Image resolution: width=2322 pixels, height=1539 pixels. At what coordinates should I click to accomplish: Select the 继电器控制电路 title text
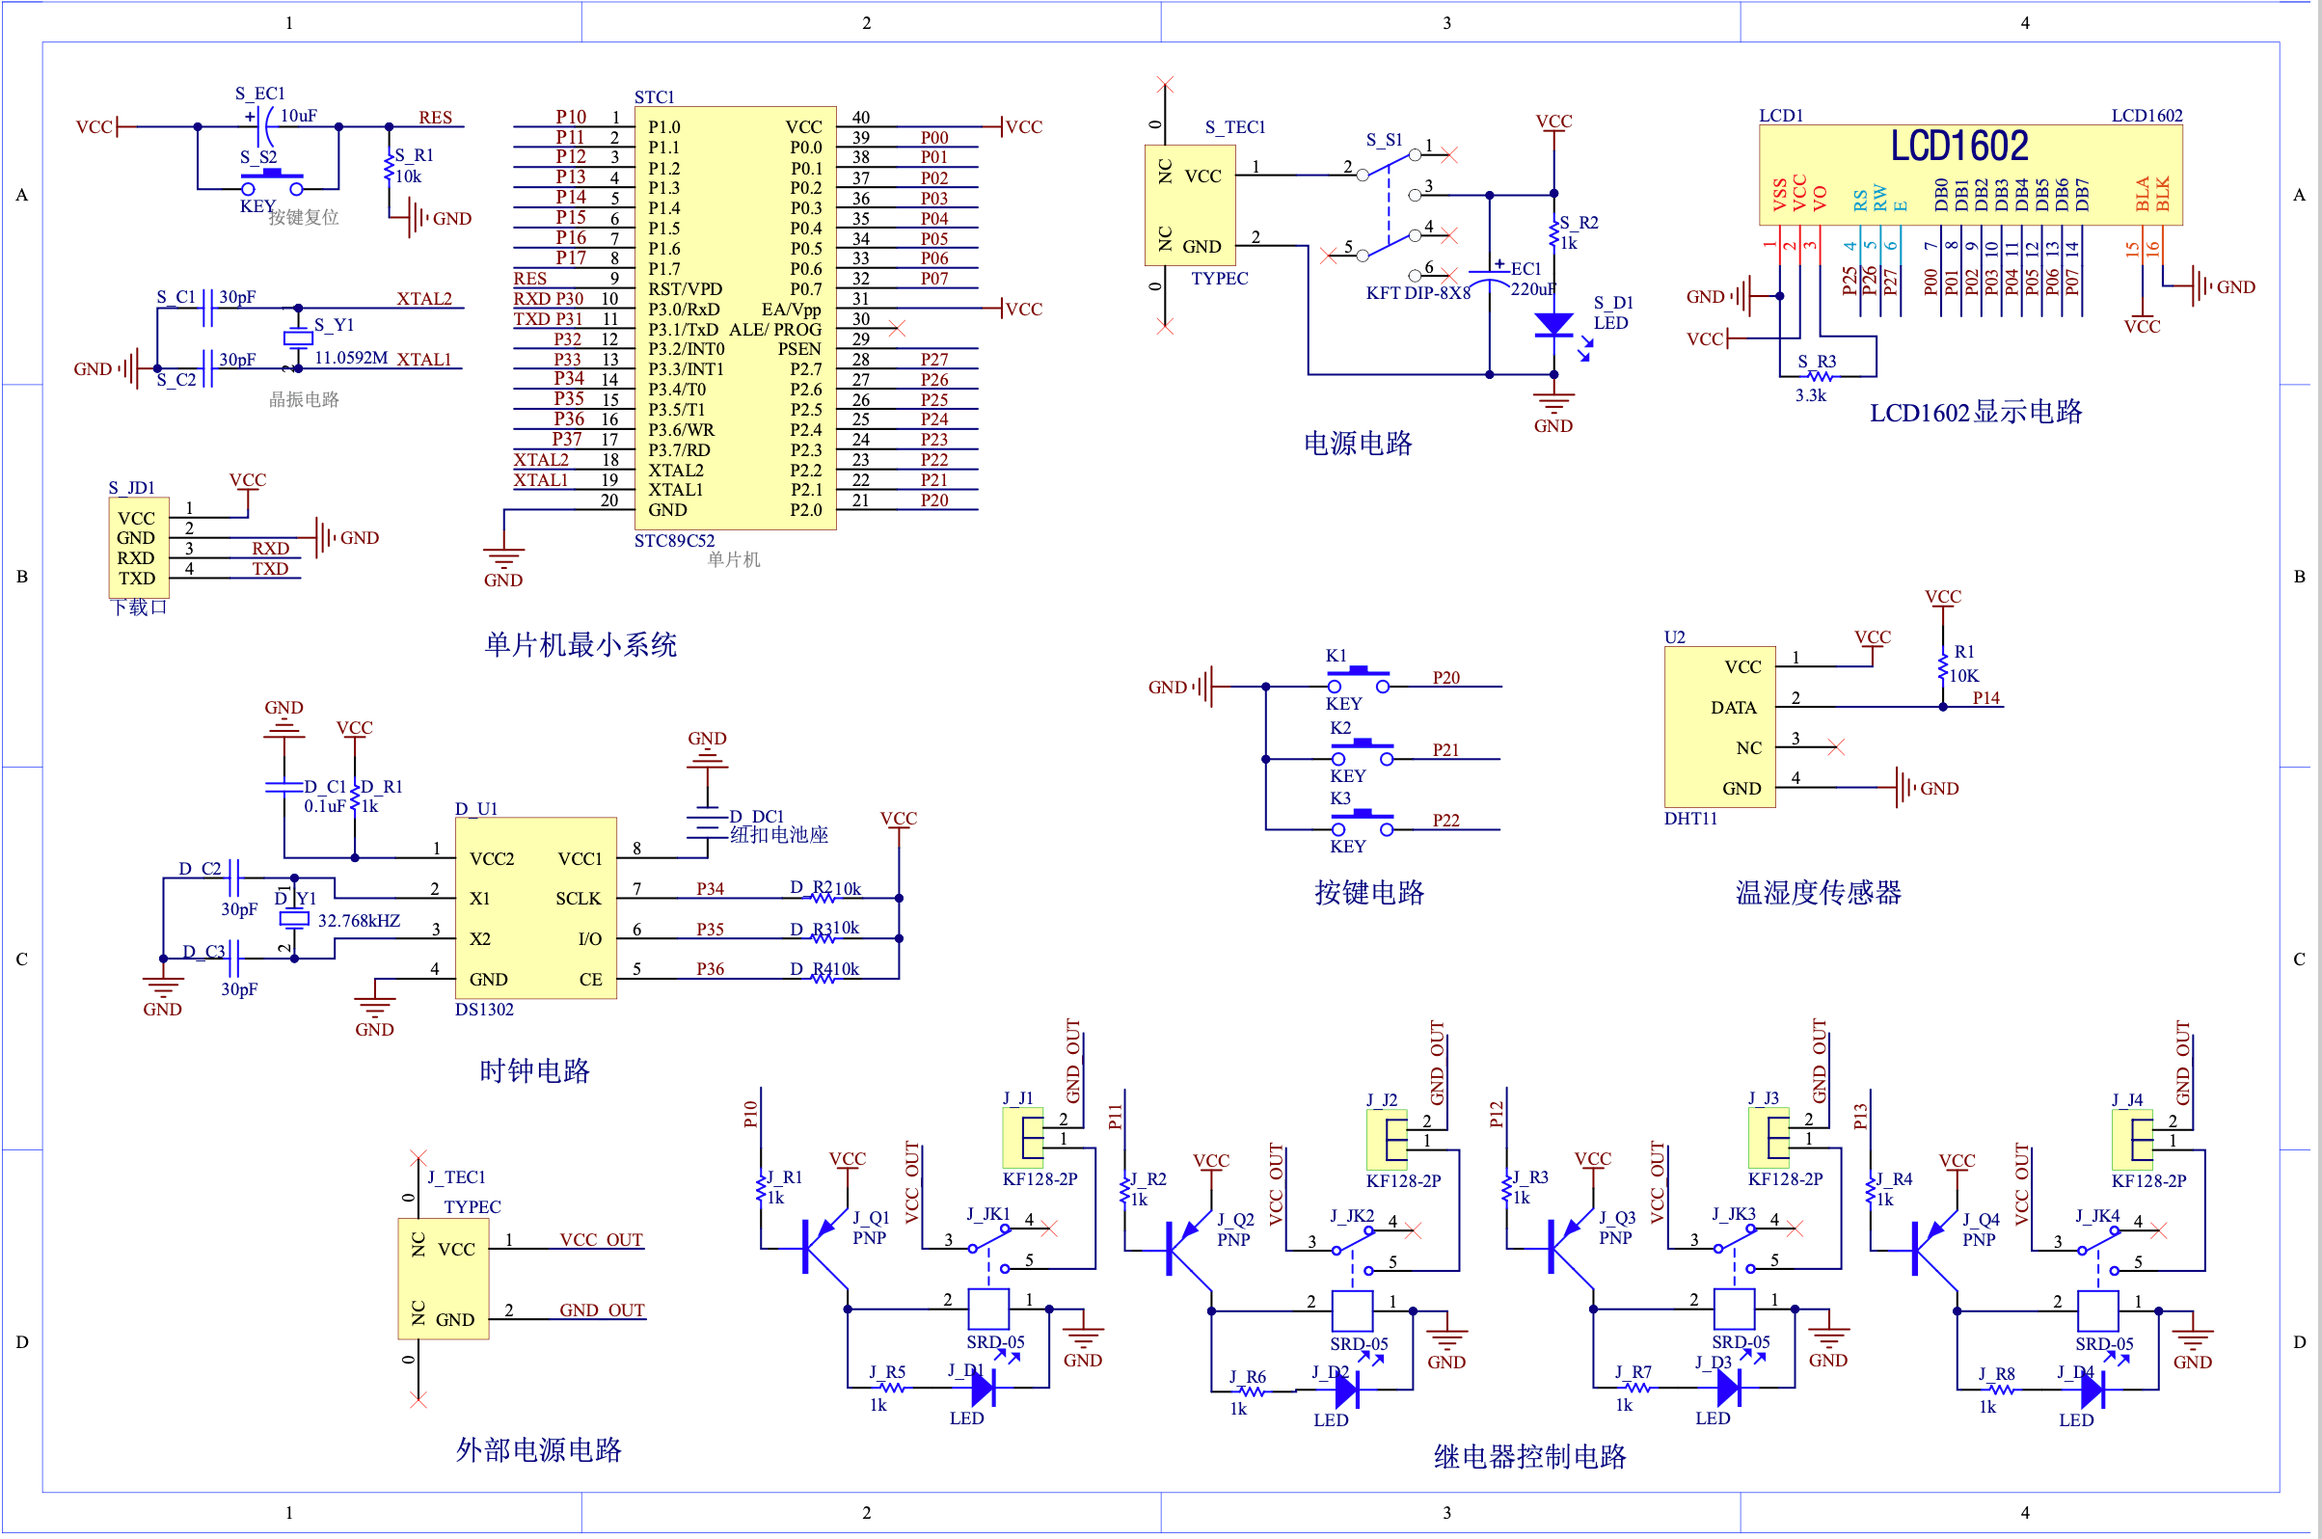[1529, 1455]
